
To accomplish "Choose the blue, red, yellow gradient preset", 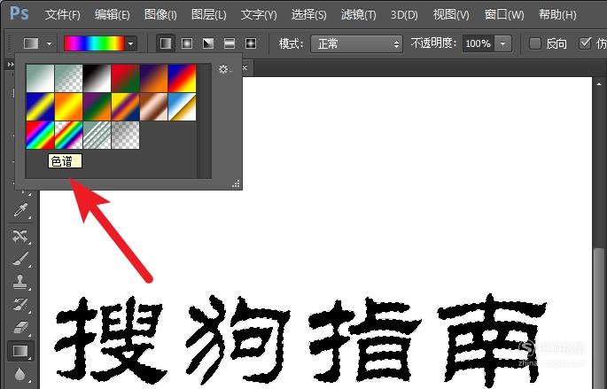I will tap(182, 79).
